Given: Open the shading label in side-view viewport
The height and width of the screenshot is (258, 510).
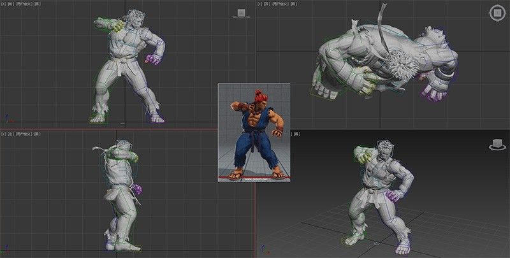Looking at the screenshot, I should pyautogui.click(x=37, y=134).
